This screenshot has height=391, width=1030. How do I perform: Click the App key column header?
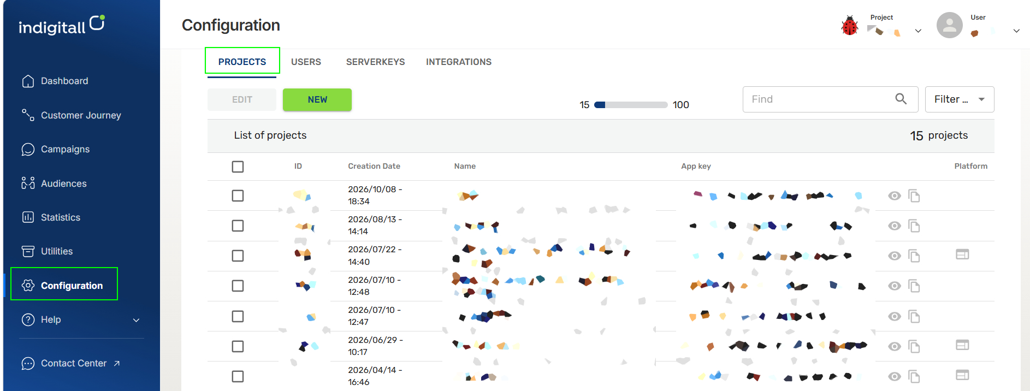[x=696, y=166]
